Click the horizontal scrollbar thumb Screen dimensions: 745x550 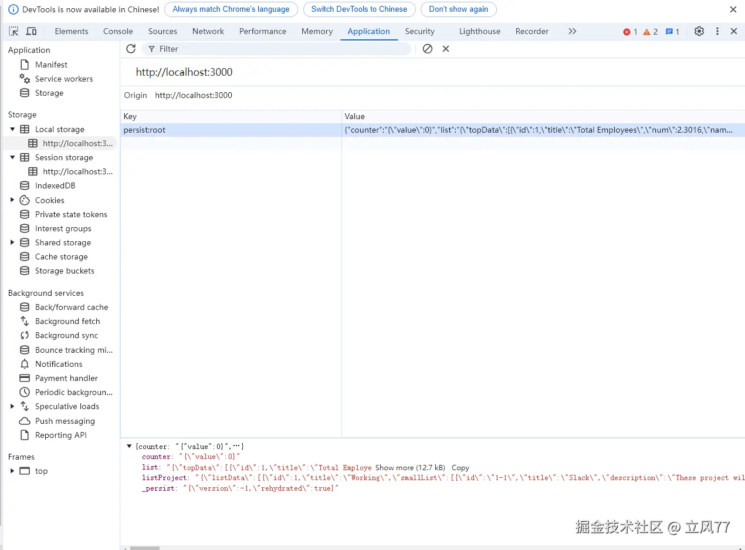(144, 548)
